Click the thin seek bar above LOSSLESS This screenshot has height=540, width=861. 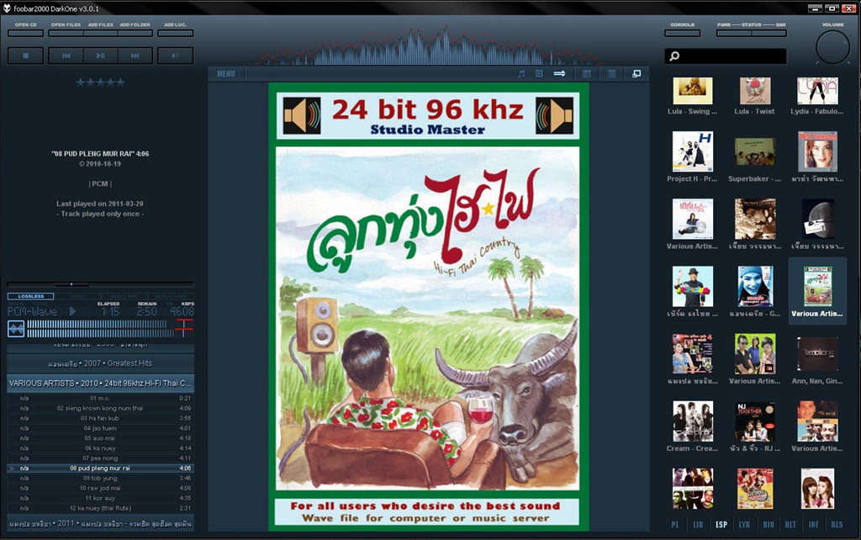point(101,284)
